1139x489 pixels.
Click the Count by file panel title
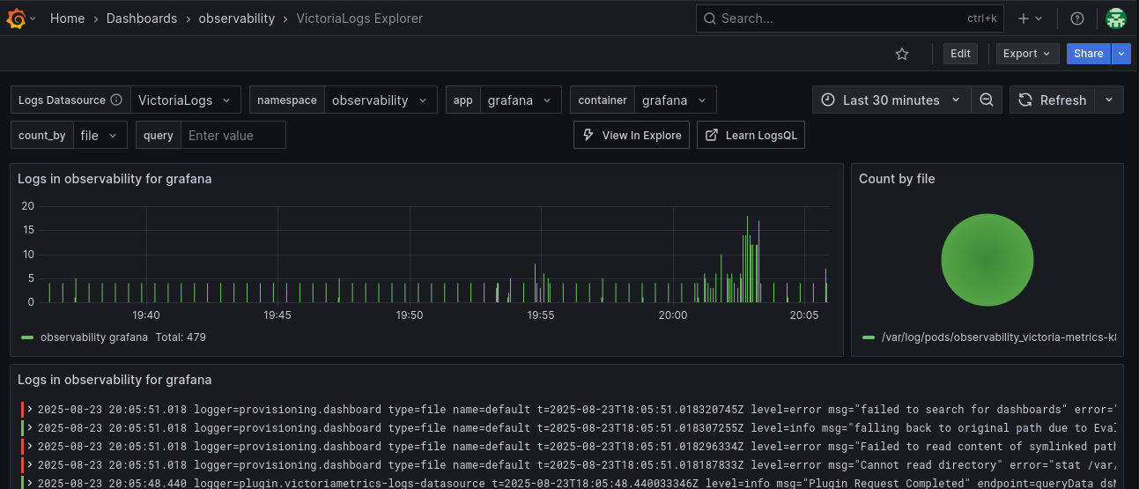pos(897,179)
